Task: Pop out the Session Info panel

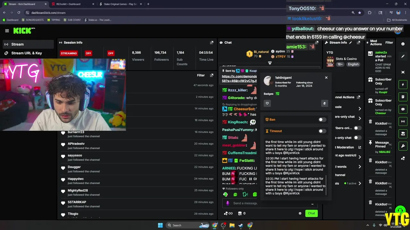Action: click(x=211, y=42)
